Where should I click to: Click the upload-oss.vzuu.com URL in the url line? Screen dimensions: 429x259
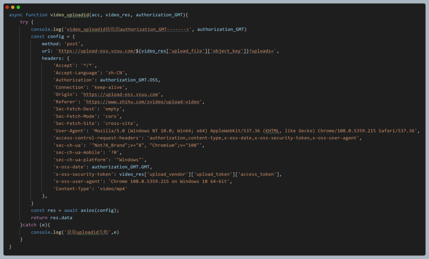[x=96, y=51]
